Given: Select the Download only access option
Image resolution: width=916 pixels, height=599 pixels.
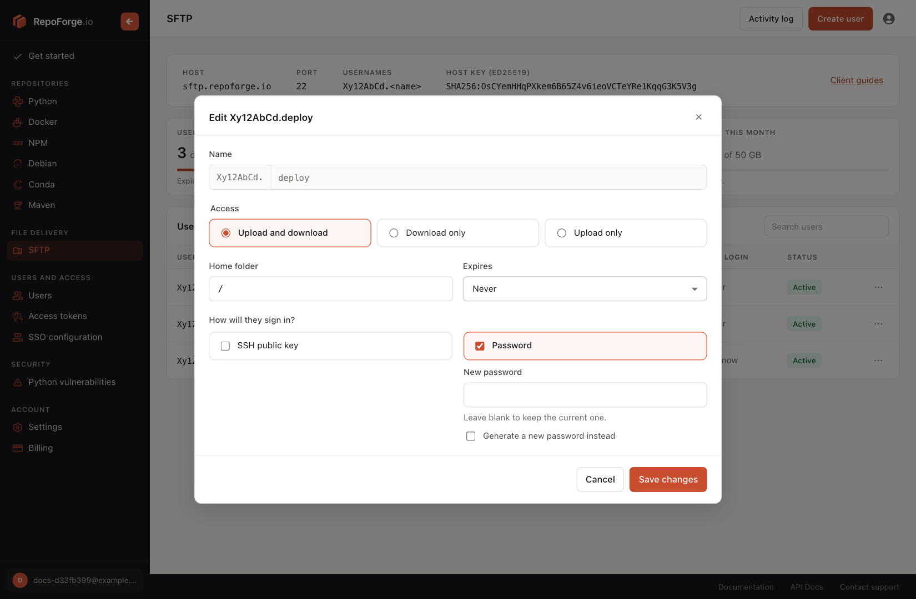Looking at the screenshot, I should tap(458, 233).
